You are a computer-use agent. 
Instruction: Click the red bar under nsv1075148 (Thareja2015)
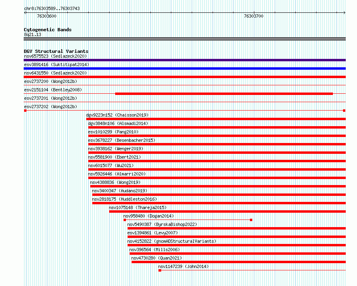tap(227, 211)
